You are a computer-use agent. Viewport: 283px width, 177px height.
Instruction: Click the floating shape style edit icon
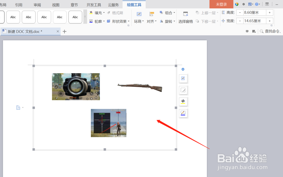(x=183, y=90)
